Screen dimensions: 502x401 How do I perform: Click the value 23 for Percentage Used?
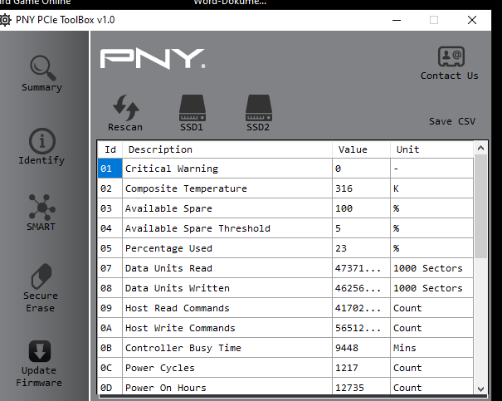(x=362, y=248)
